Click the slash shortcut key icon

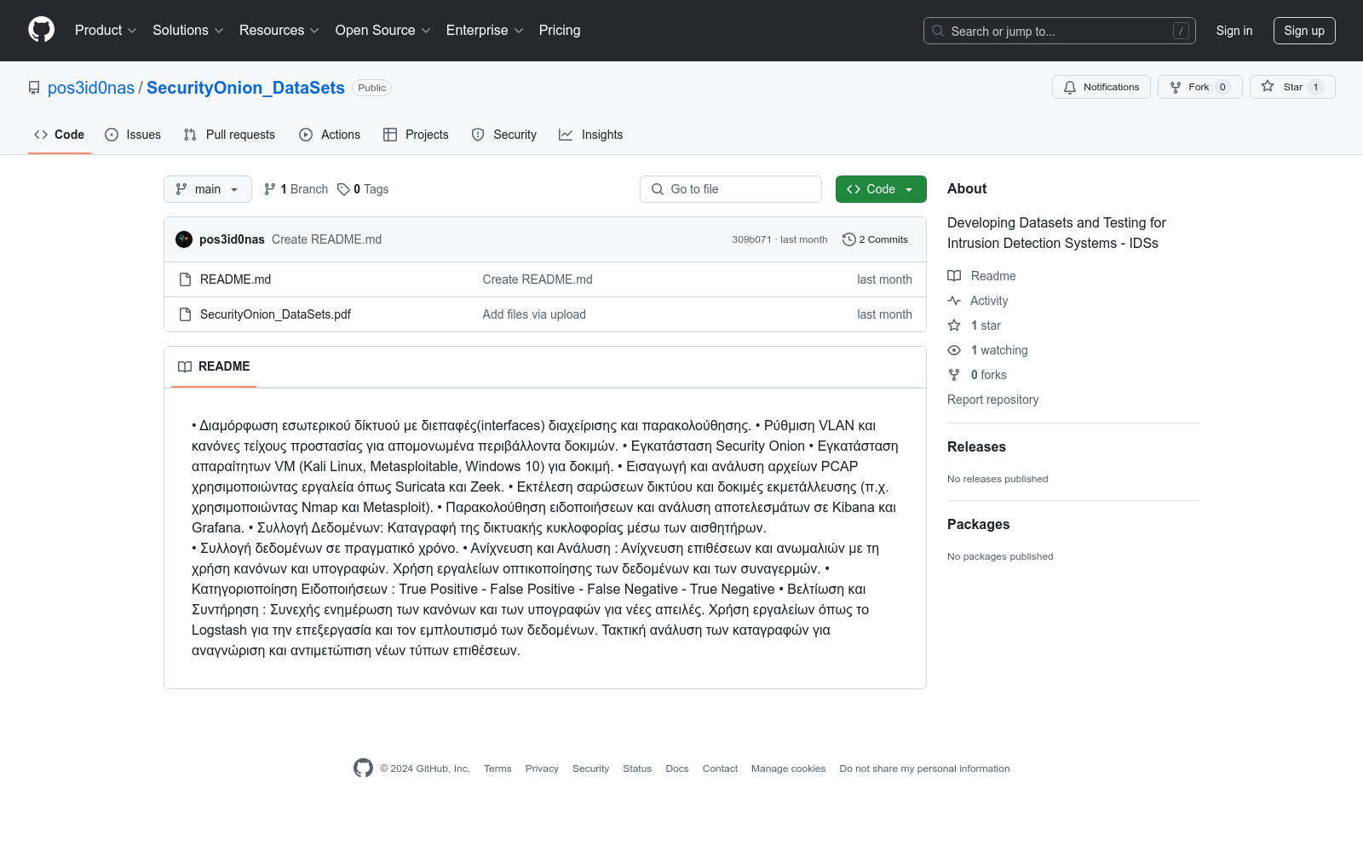point(1181,31)
